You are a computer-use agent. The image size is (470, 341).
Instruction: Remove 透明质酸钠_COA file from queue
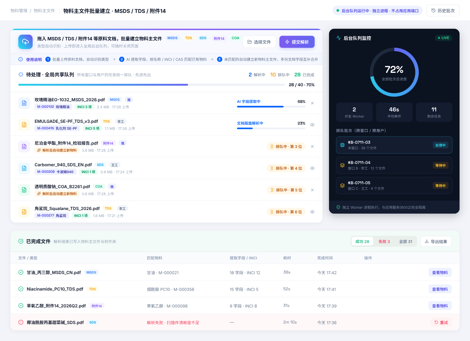pyautogui.click(x=312, y=190)
